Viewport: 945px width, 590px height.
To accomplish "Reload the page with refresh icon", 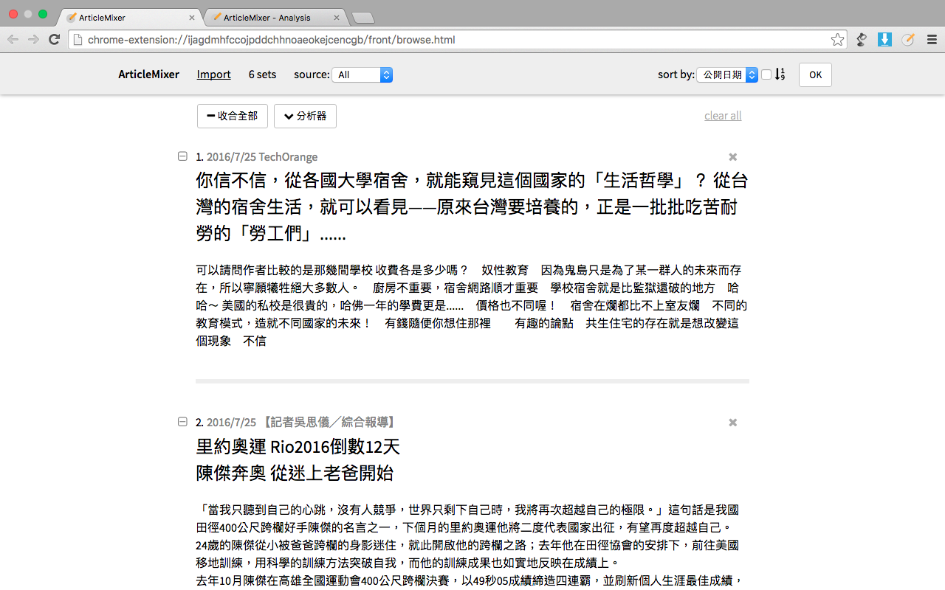I will coord(54,39).
